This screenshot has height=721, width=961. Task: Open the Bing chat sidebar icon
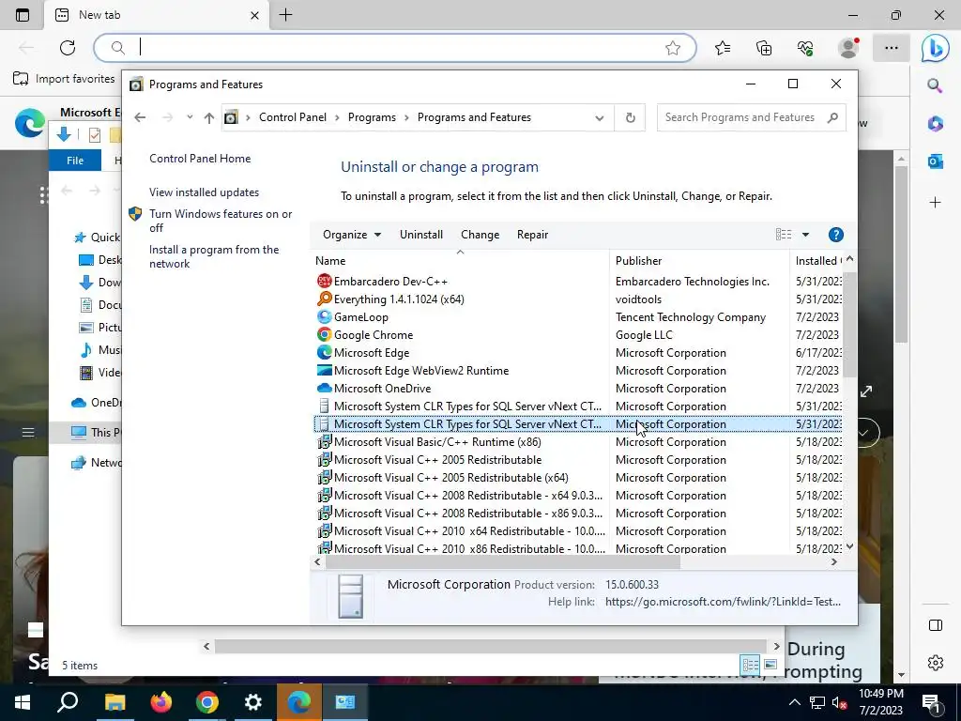pyautogui.click(x=935, y=48)
